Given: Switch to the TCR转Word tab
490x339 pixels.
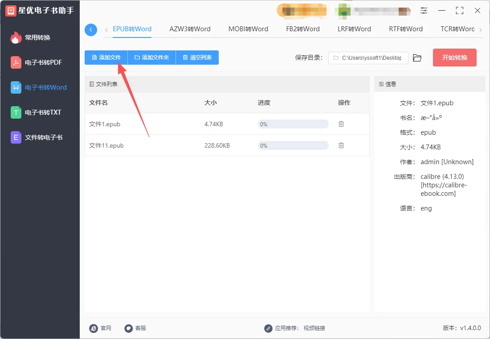Looking at the screenshot, I should (x=457, y=29).
